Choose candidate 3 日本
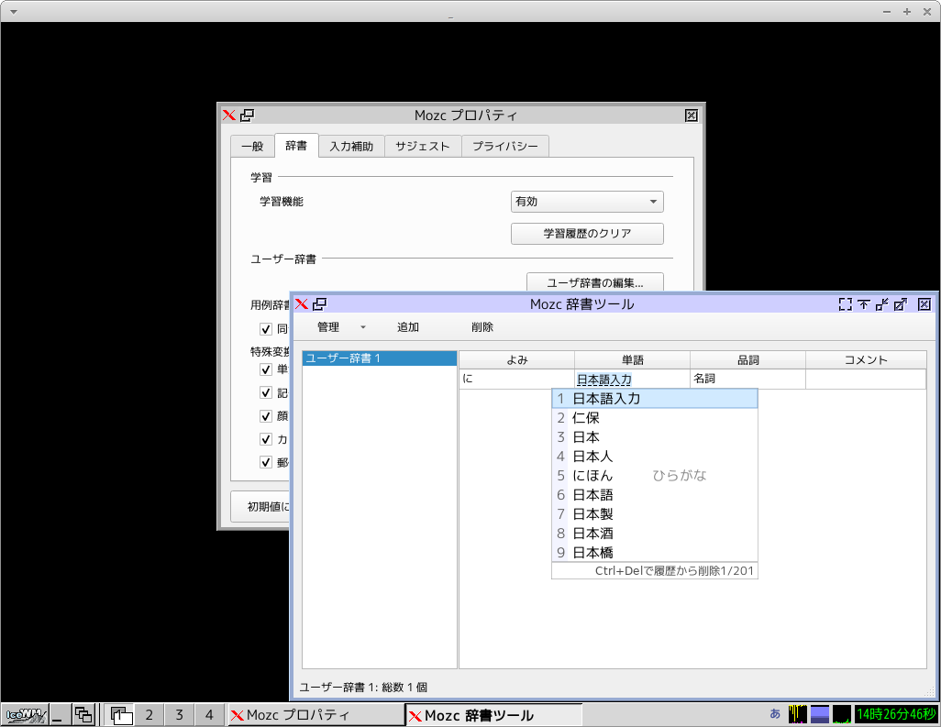 point(655,437)
